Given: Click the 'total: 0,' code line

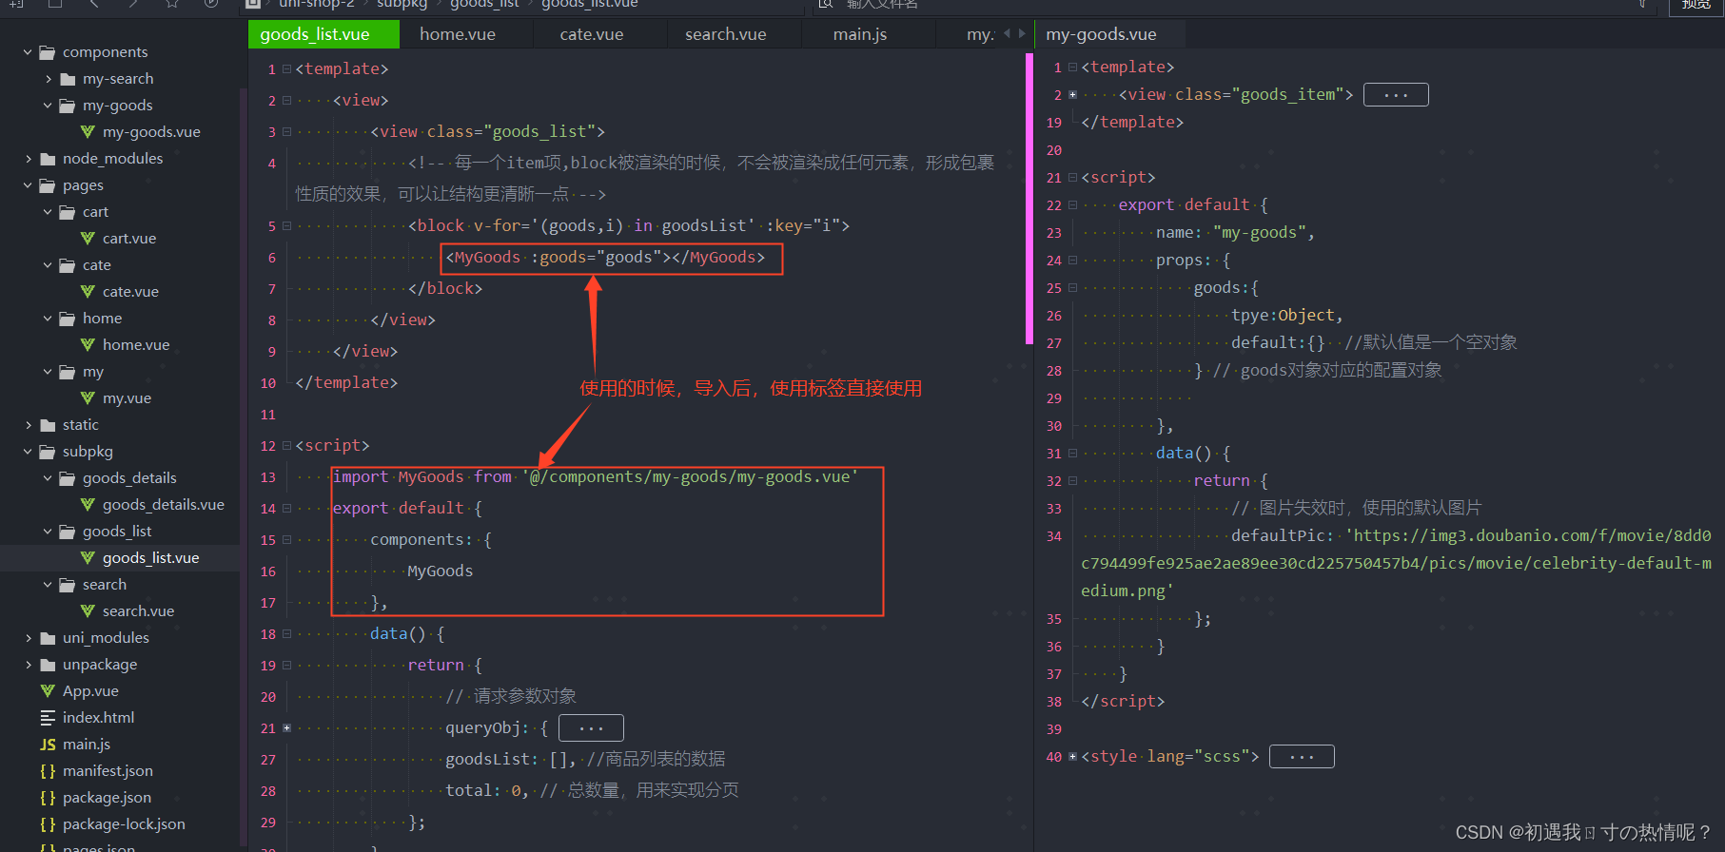Looking at the screenshot, I should click(x=592, y=791).
